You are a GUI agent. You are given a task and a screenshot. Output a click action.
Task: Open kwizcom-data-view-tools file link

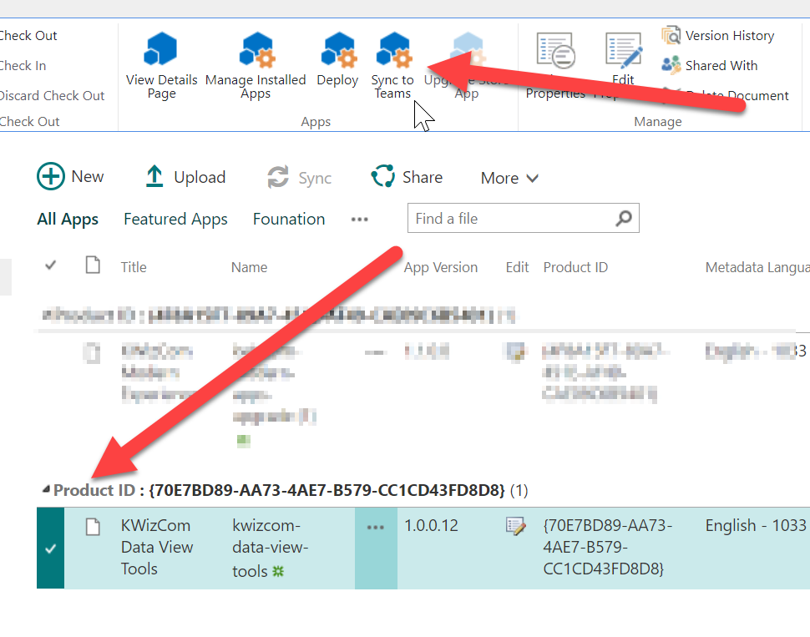tap(271, 548)
